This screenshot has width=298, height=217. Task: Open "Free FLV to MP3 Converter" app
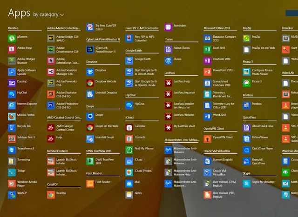pos(140,38)
